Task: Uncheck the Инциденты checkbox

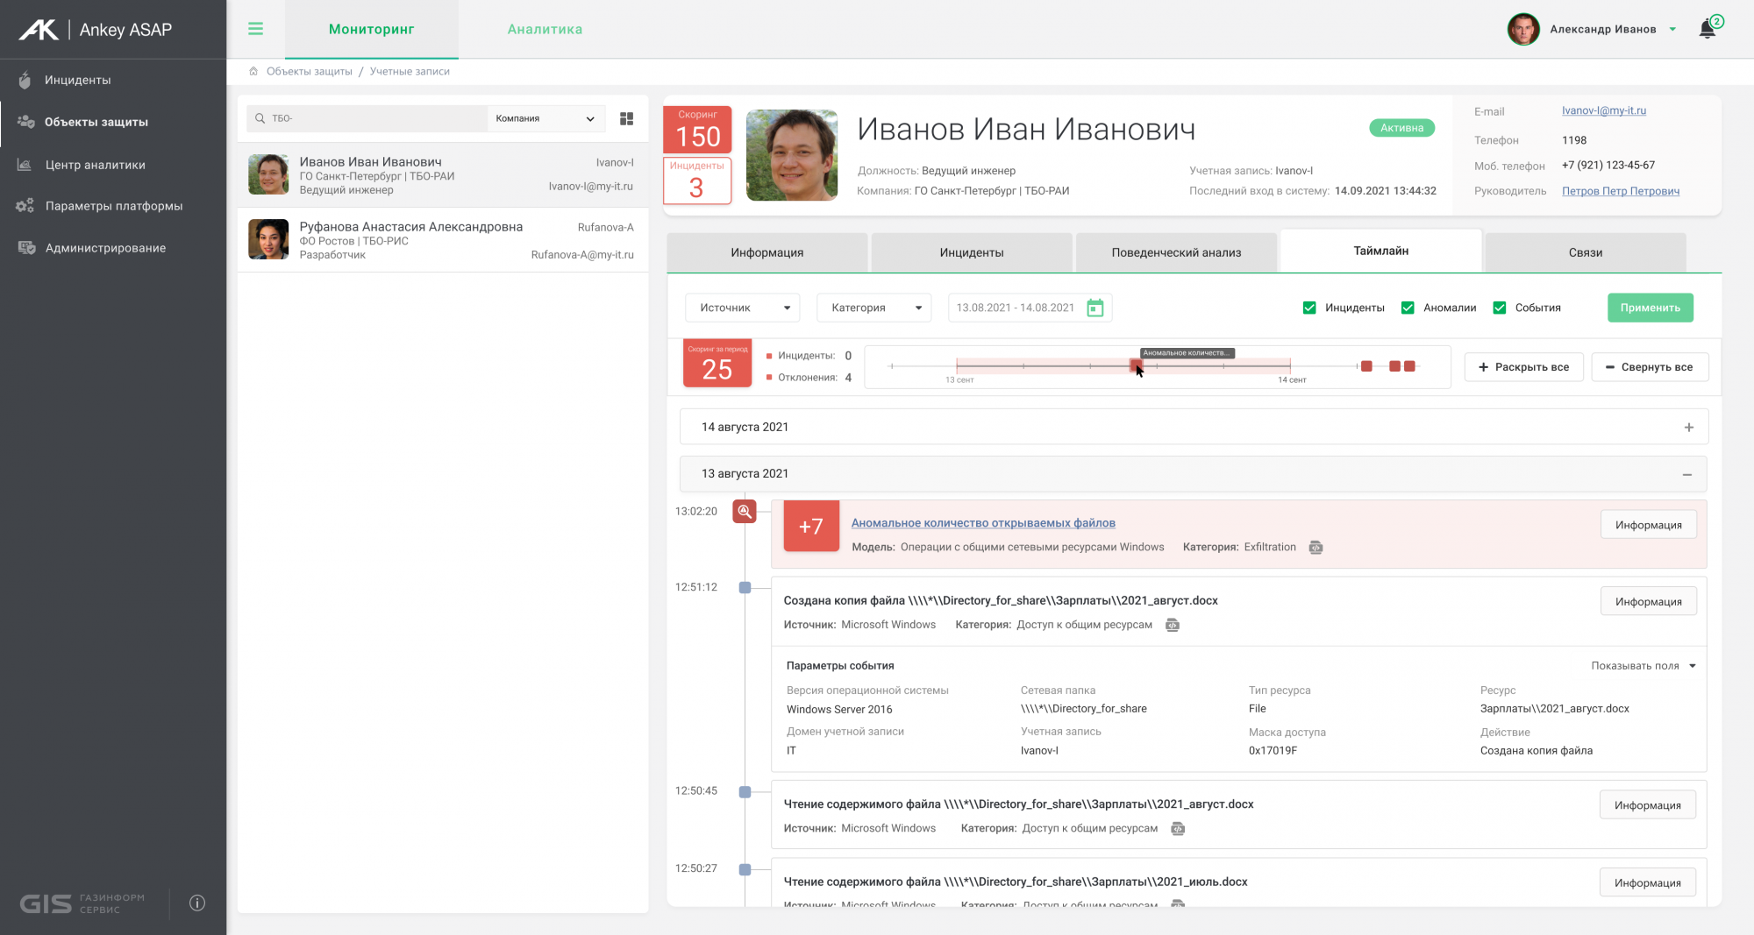Action: pyautogui.click(x=1309, y=308)
